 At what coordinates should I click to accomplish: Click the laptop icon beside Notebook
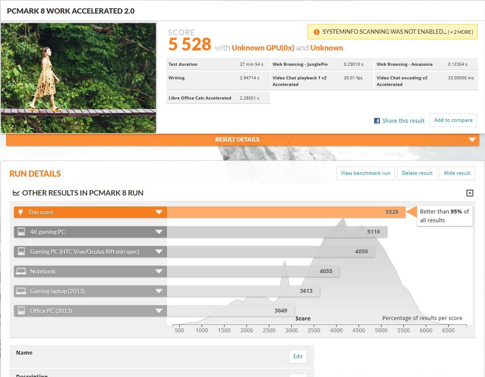(x=21, y=271)
